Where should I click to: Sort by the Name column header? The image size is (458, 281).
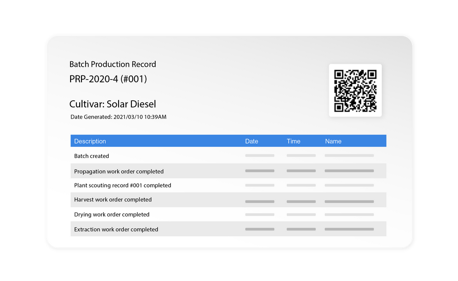(333, 141)
